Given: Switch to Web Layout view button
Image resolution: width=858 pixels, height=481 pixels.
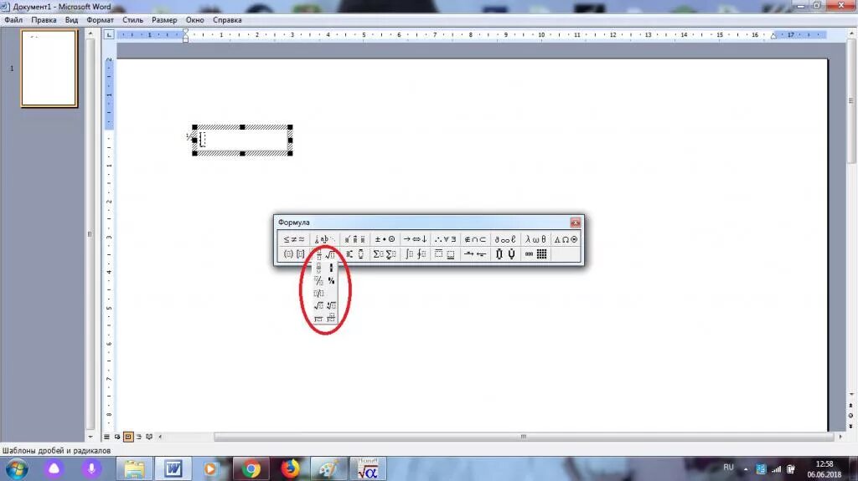Looking at the screenshot, I should (x=117, y=437).
